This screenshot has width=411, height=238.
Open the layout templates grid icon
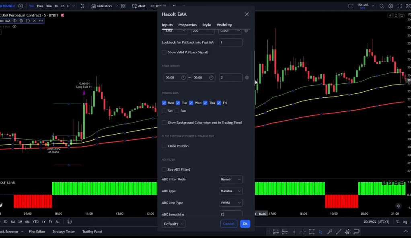click(123, 6)
